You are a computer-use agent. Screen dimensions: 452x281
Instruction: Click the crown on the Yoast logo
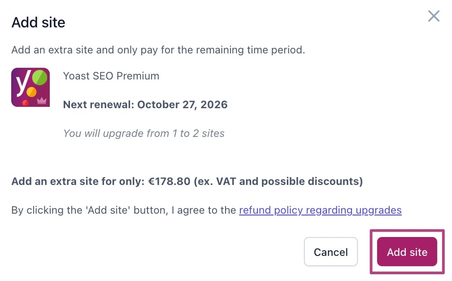click(x=43, y=101)
